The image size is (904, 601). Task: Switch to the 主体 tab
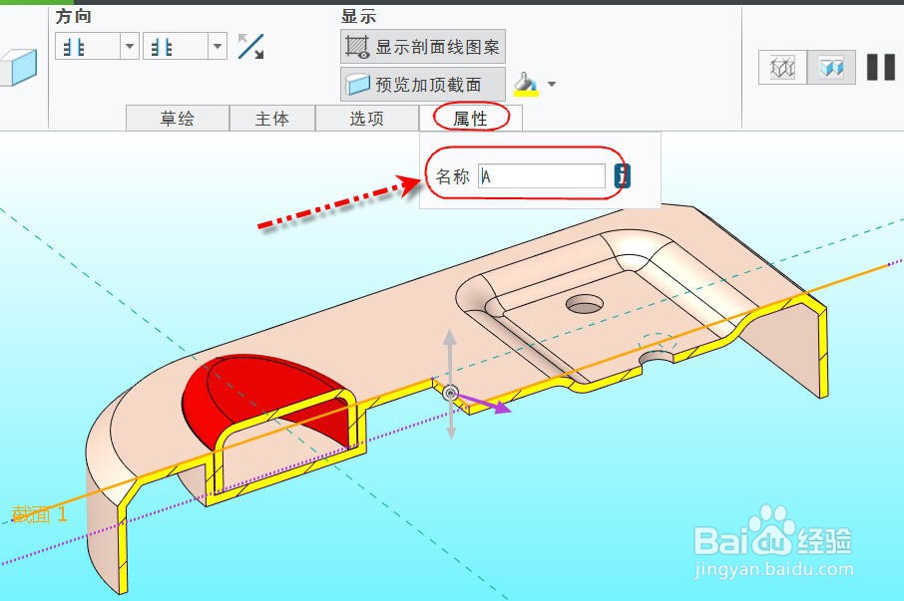pyautogui.click(x=272, y=118)
